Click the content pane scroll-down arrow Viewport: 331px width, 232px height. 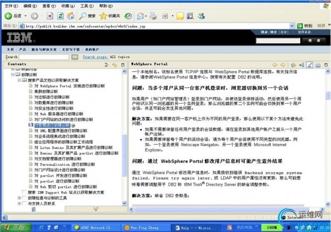coord(328,204)
